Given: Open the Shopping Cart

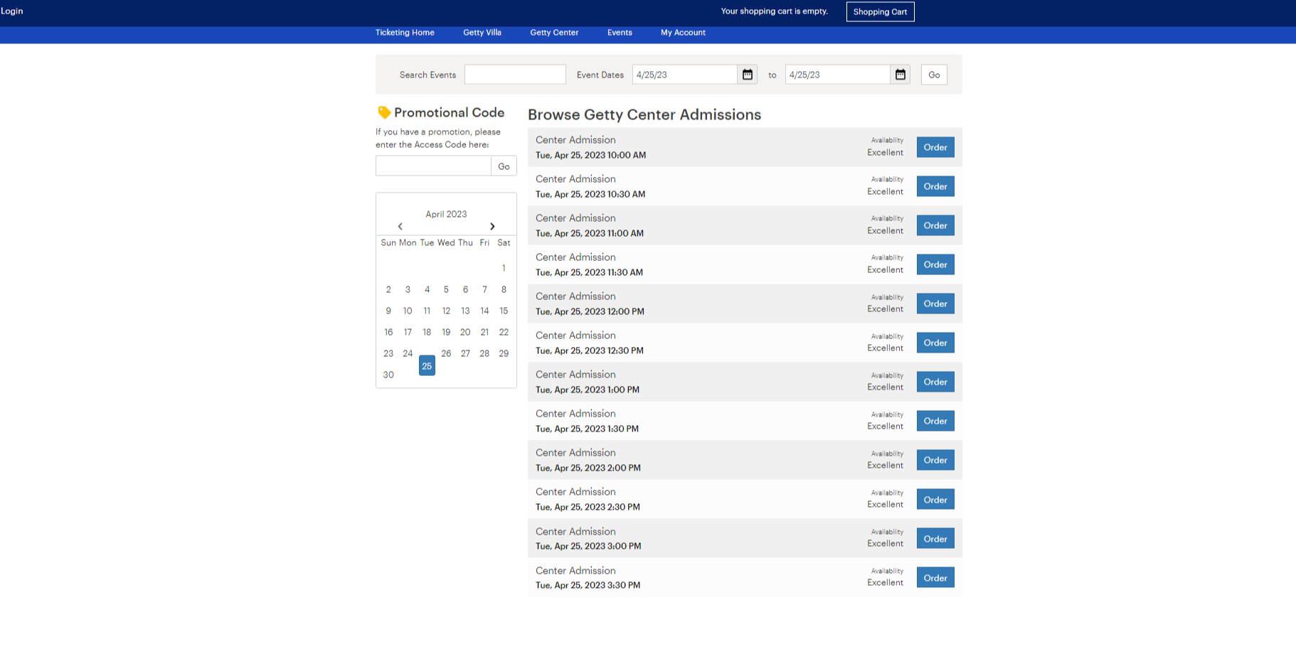Looking at the screenshot, I should [880, 12].
